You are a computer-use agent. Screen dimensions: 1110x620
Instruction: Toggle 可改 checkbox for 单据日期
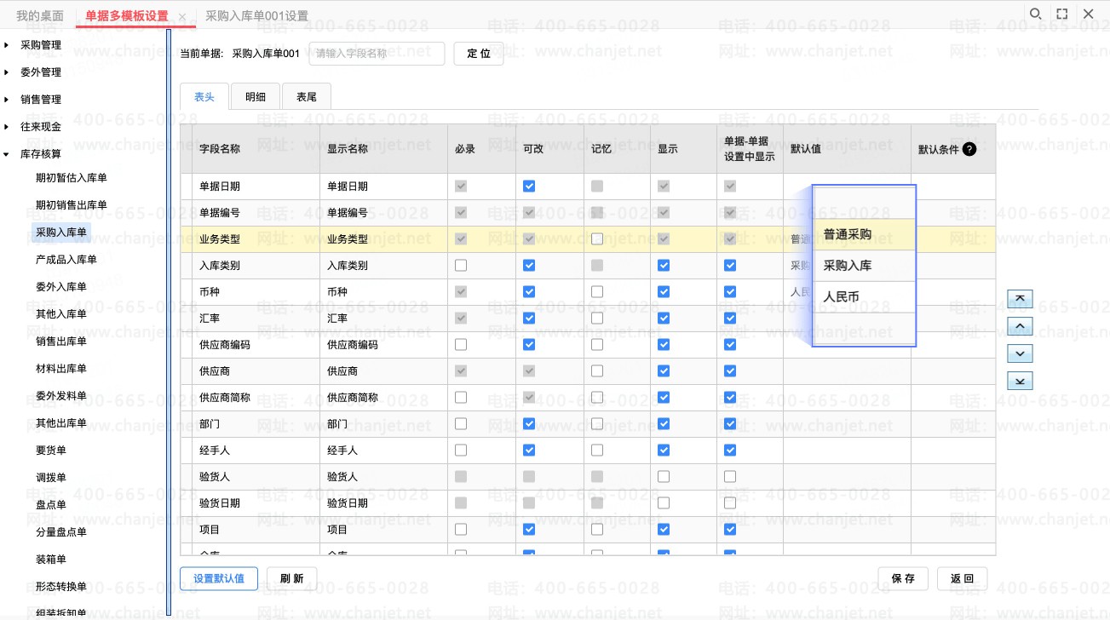point(529,186)
